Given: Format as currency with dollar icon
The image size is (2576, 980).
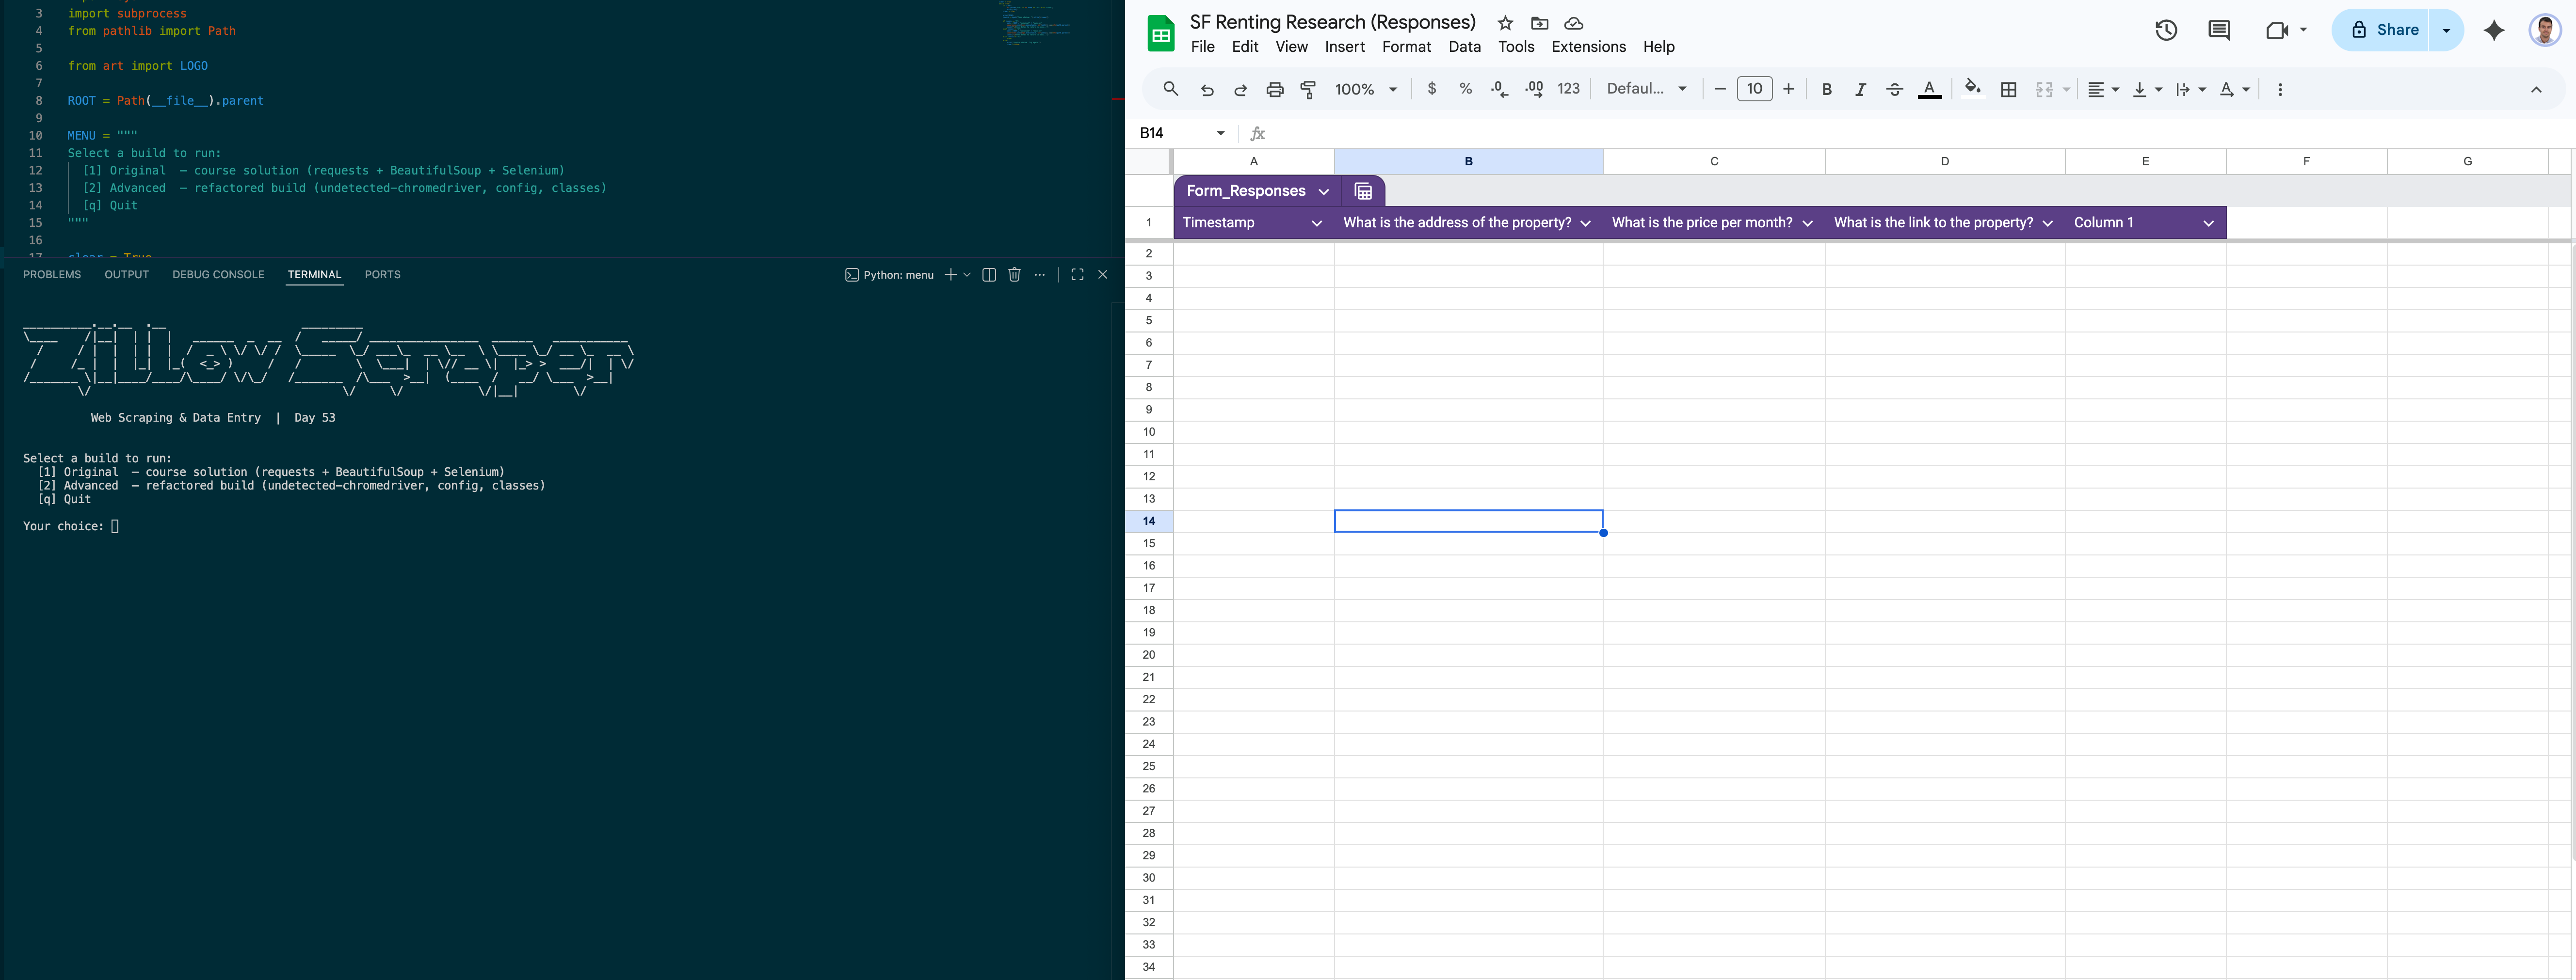Looking at the screenshot, I should [x=1432, y=89].
